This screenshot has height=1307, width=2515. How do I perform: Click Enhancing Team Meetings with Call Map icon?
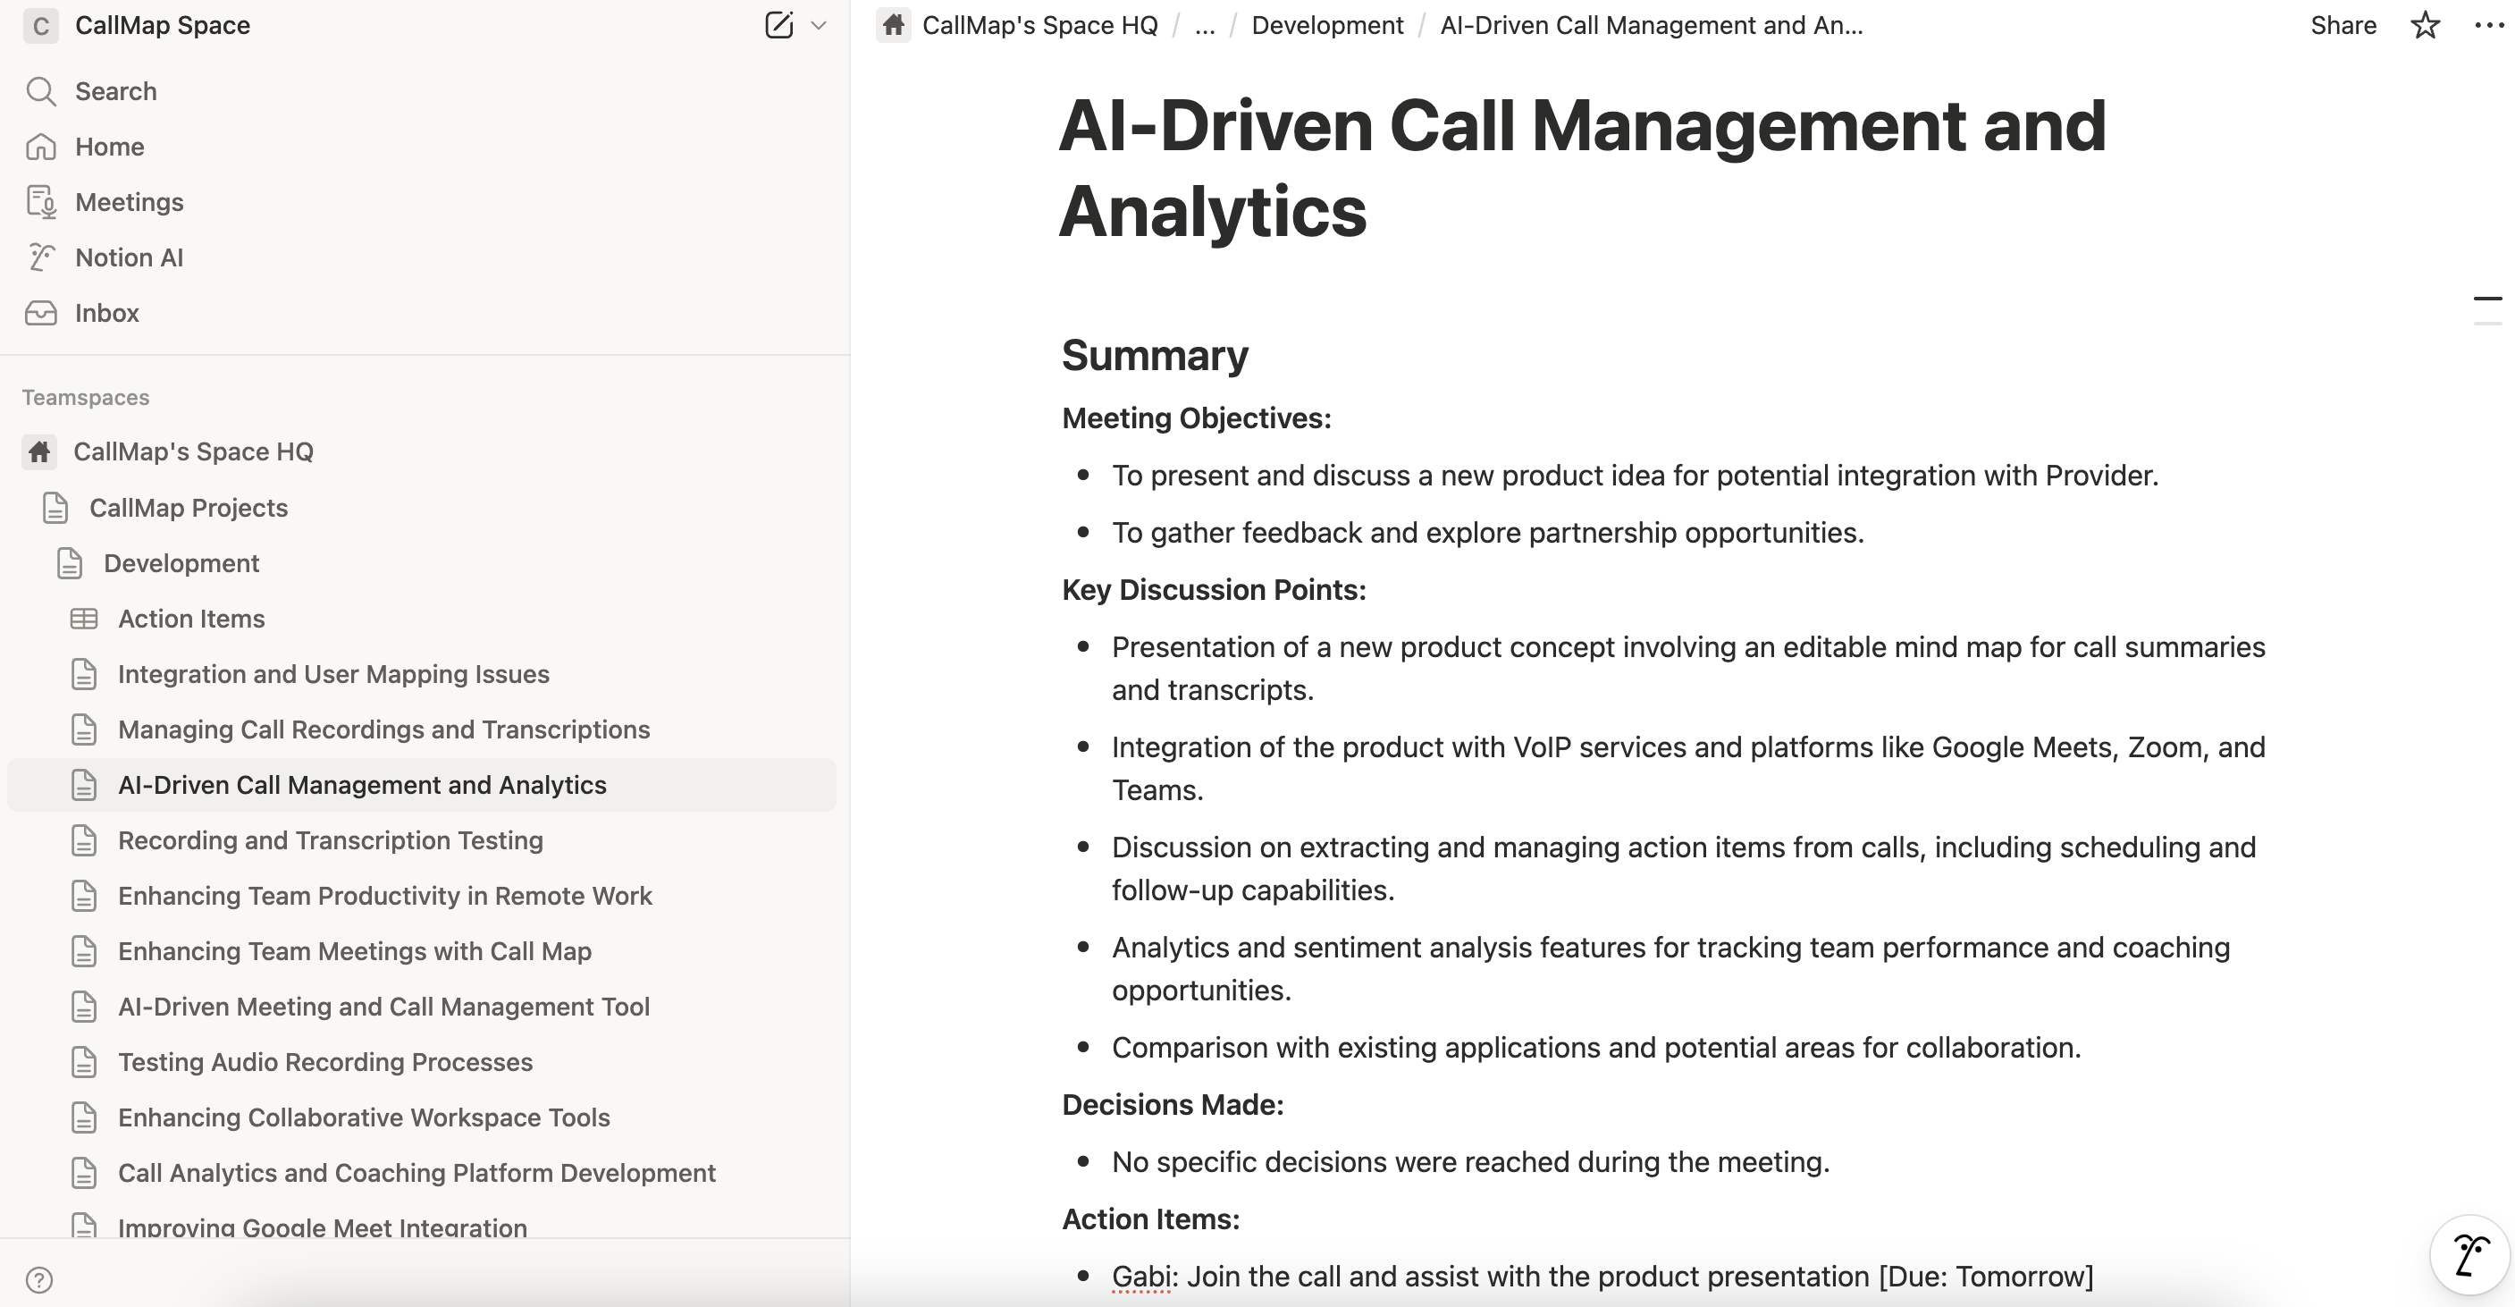[84, 951]
